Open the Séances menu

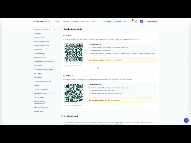click(x=66, y=21)
